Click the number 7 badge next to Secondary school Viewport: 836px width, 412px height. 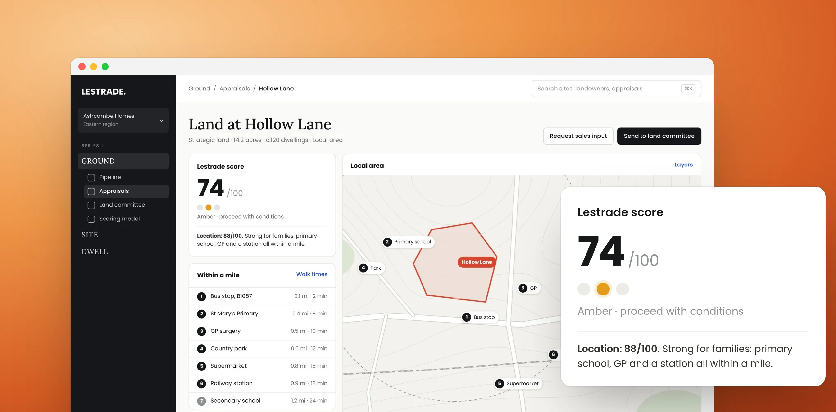pyautogui.click(x=201, y=401)
